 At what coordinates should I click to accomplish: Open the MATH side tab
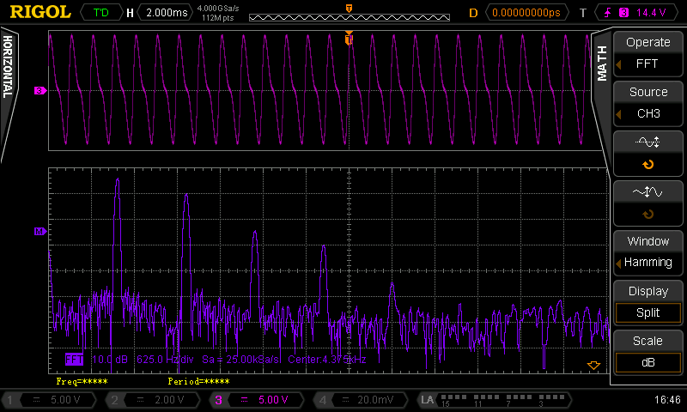pyautogui.click(x=602, y=64)
